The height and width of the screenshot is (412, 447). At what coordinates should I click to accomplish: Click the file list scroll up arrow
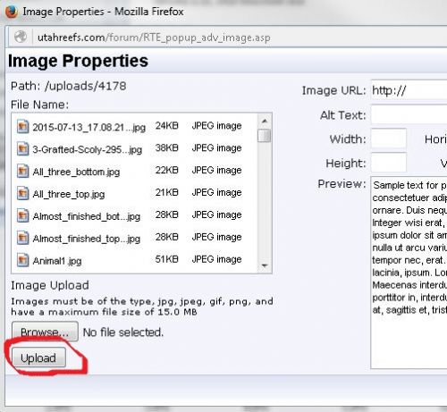coord(265,121)
